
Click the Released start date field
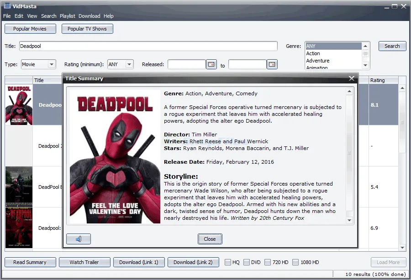tap(187, 64)
